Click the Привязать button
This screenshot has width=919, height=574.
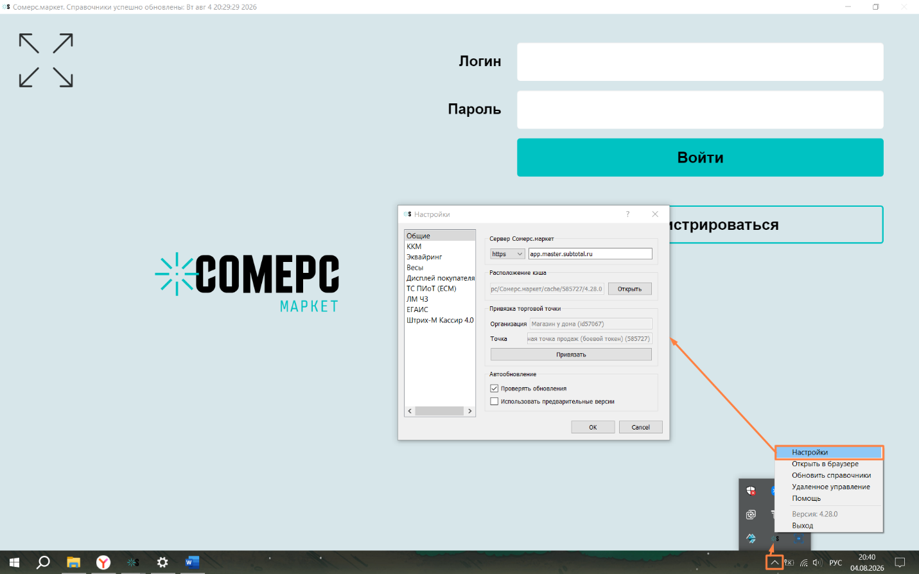pyautogui.click(x=571, y=354)
